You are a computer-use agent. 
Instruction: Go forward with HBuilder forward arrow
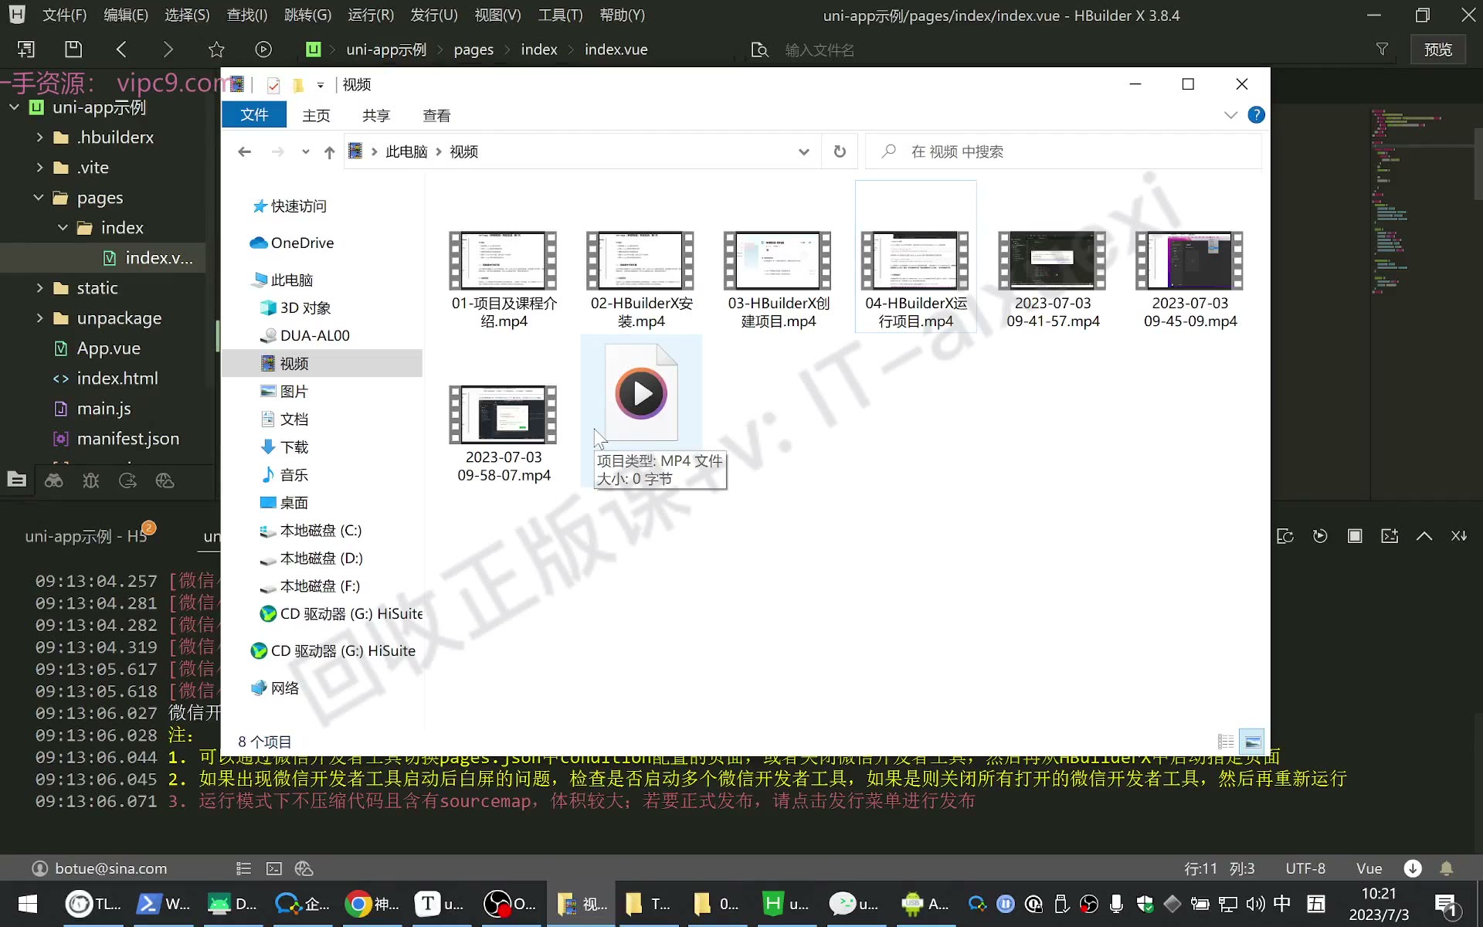[x=168, y=49]
